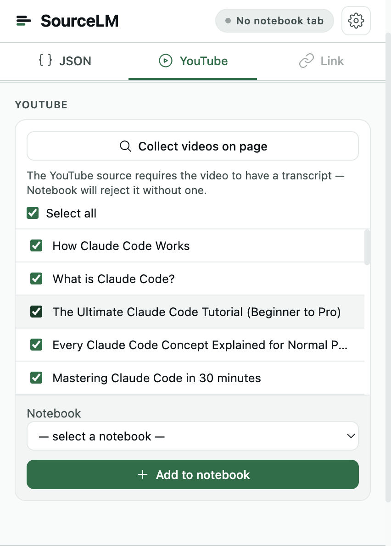Click the transcript requirement note text
Screen dimensions: 391x546
(x=185, y=183)
